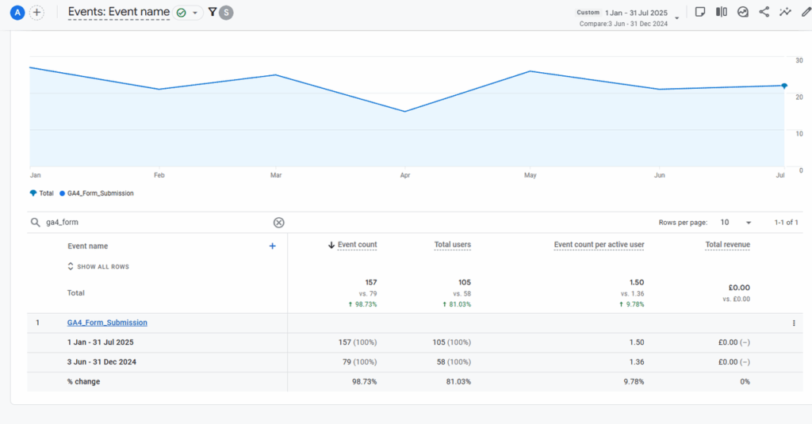Click the share report icon
The image size is (812, 424).
(x=764, y=12)
